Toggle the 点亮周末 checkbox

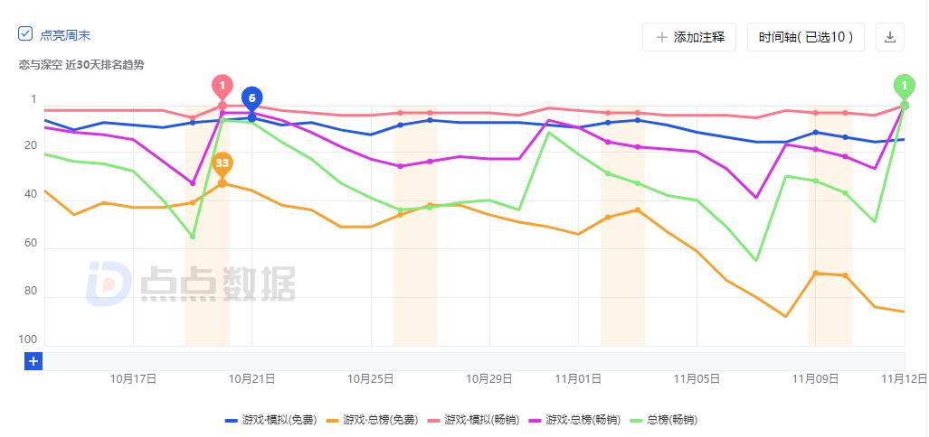click(26, 34)
